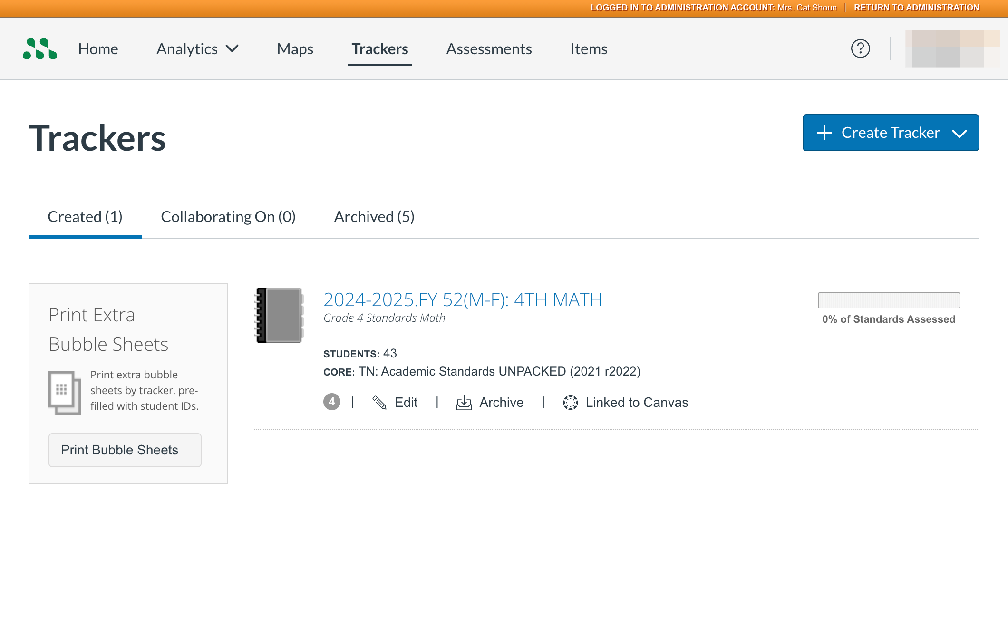Open the Help question mark icon

tap(860, 48)
